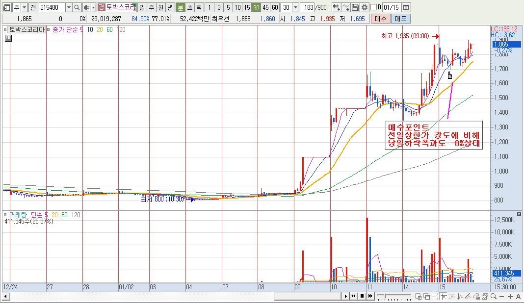The width and height of the screenshot is (524, 303).
Task: Open the grid icon below the stock name
Action: tap(8, 38)
